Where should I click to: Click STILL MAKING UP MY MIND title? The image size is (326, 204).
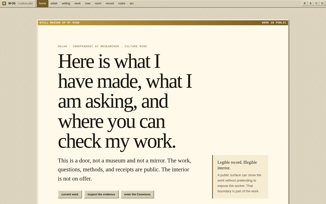(x=60, y=23)
